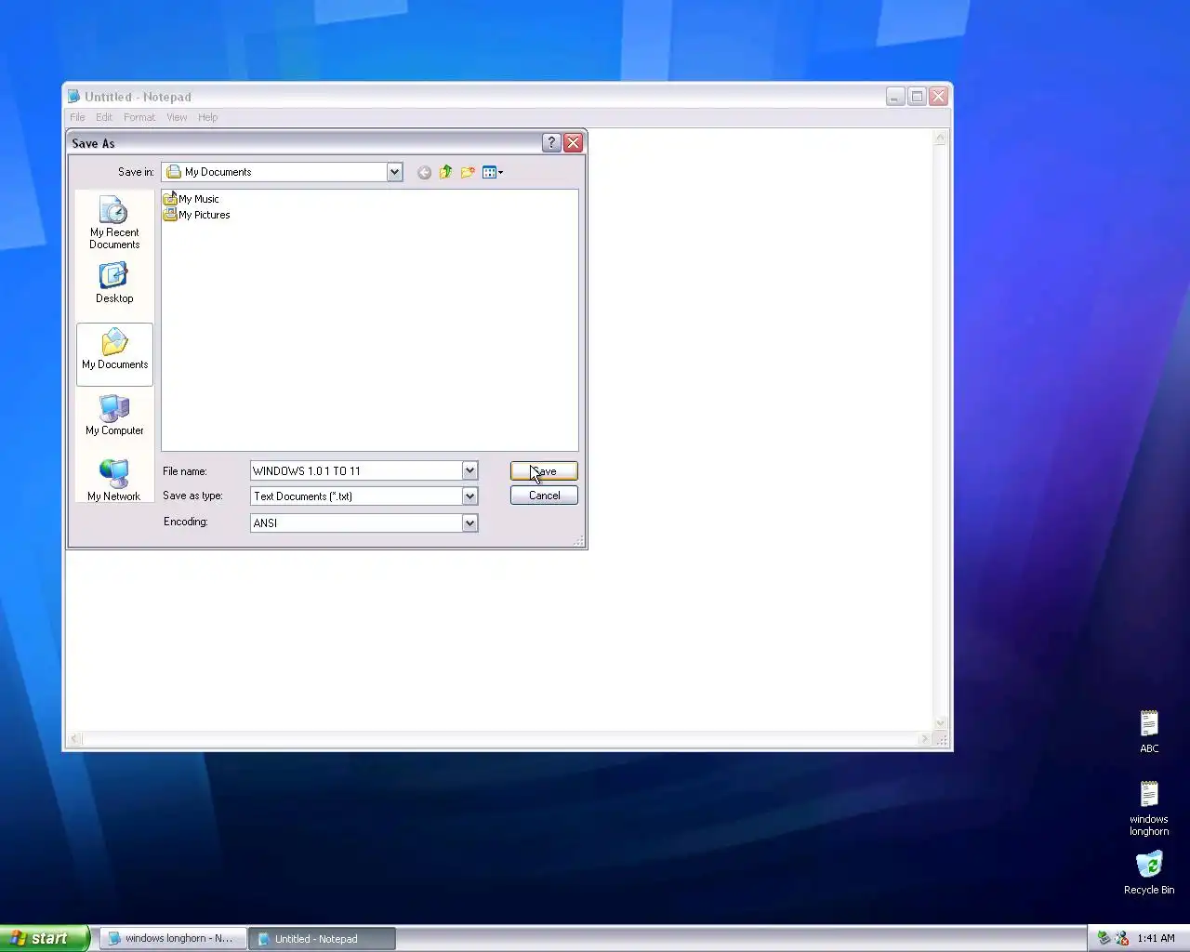Open the View menu in Notepad
This screenshot has height=952, width=1190.
pos(177,117)
